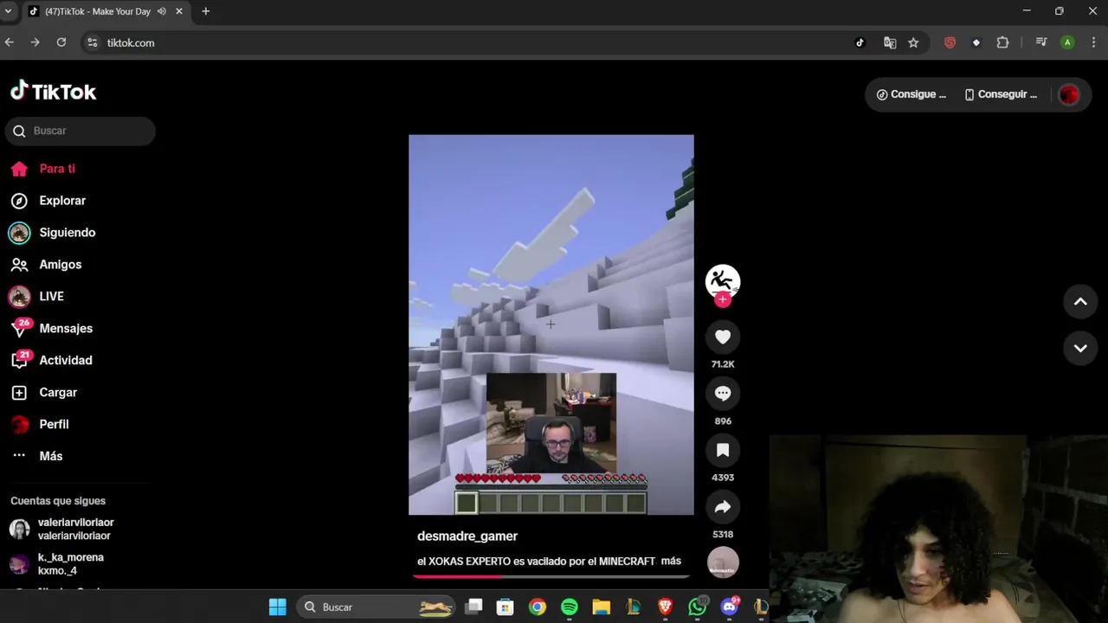Open Task View on the taskbar

coord(473,607)
